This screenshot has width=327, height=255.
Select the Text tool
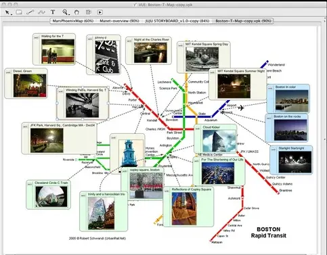(x=53, y=12)
